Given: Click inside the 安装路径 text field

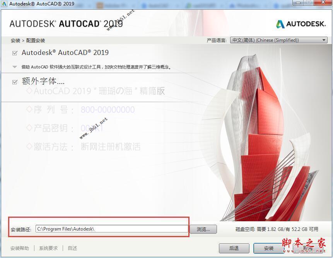Looking at the screenshot, I should pyautogui.click(x=111, y=229).
